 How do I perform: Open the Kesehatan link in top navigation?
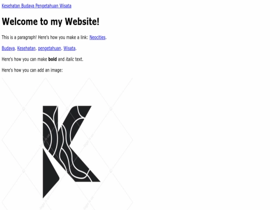click(x=11, y=6)
